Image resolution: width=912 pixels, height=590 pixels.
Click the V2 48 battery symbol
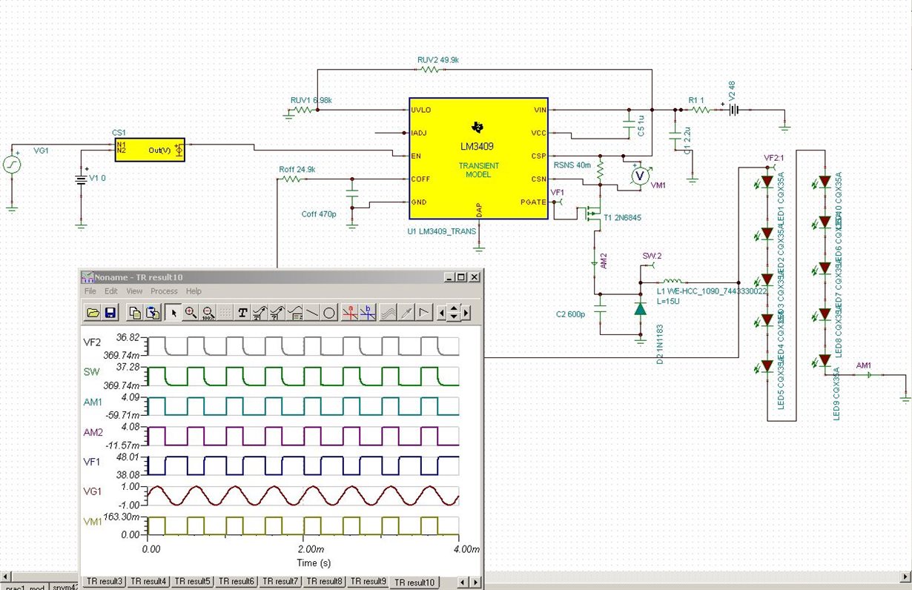[734, 110]
